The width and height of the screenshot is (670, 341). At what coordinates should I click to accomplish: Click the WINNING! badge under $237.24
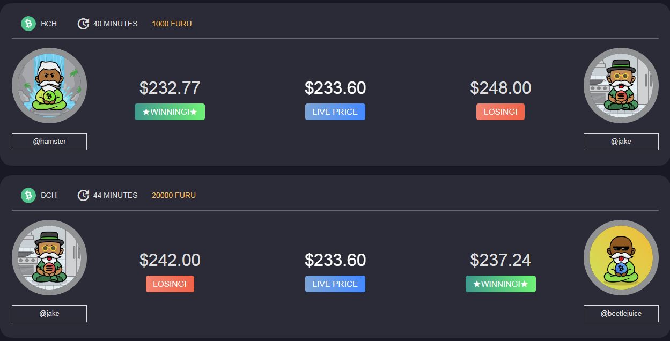pyautogui.click(x=500, y=284)
